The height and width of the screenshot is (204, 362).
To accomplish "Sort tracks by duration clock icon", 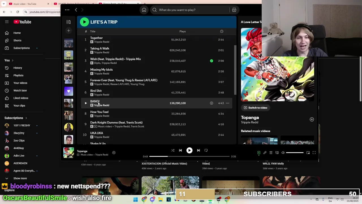I will (x=222, y=31).
